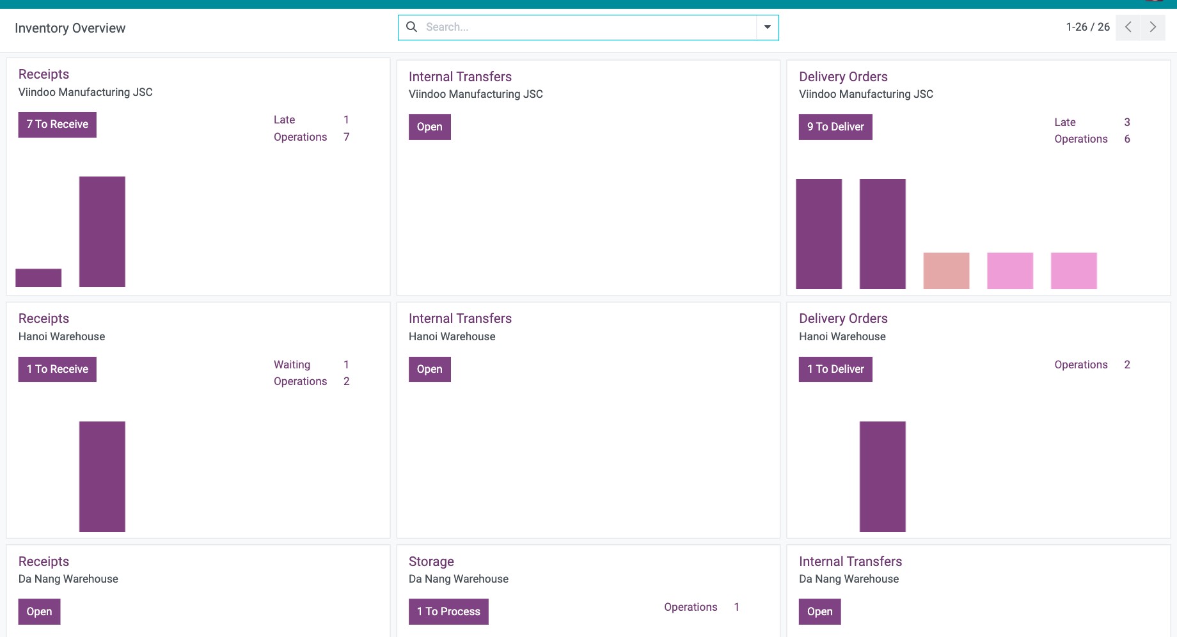Open Da Nang Warehouse Receipts
This screenshot has height=637, width=1177.
click(40, 611)
